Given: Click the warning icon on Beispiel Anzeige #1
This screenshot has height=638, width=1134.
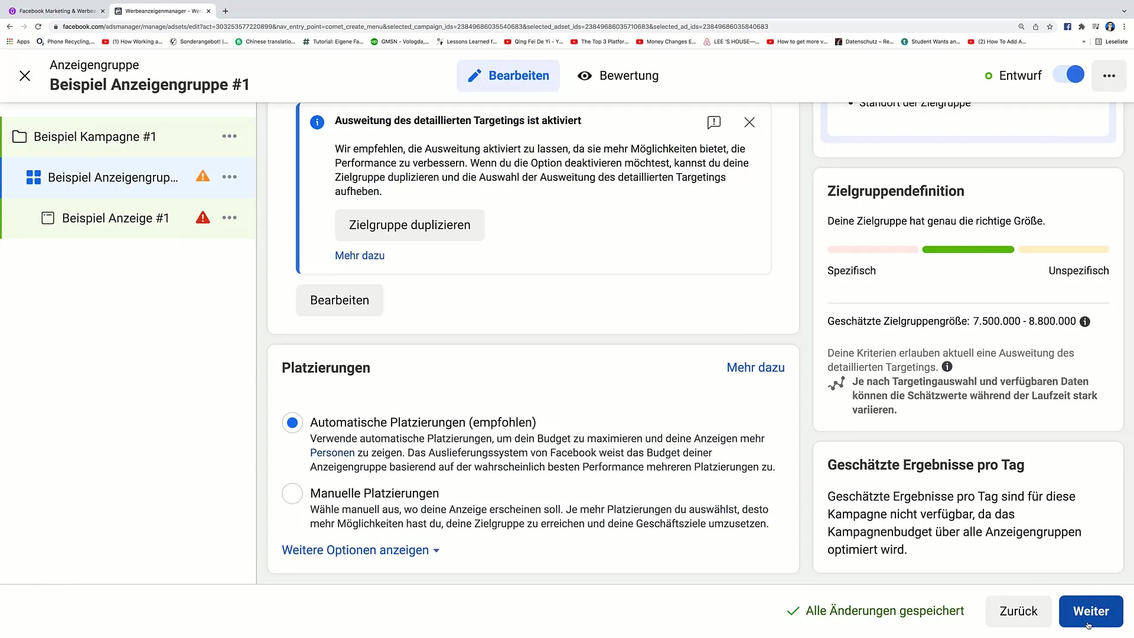Looking at the screenshot, I should 203,218.
